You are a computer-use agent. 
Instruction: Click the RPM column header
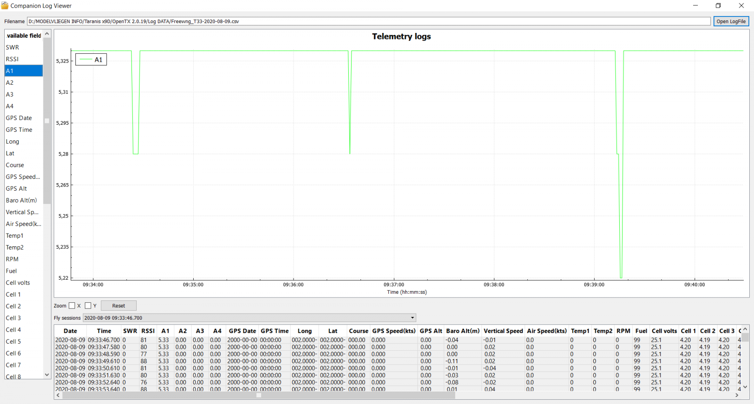pyautogui.click(x=623, y=331)
